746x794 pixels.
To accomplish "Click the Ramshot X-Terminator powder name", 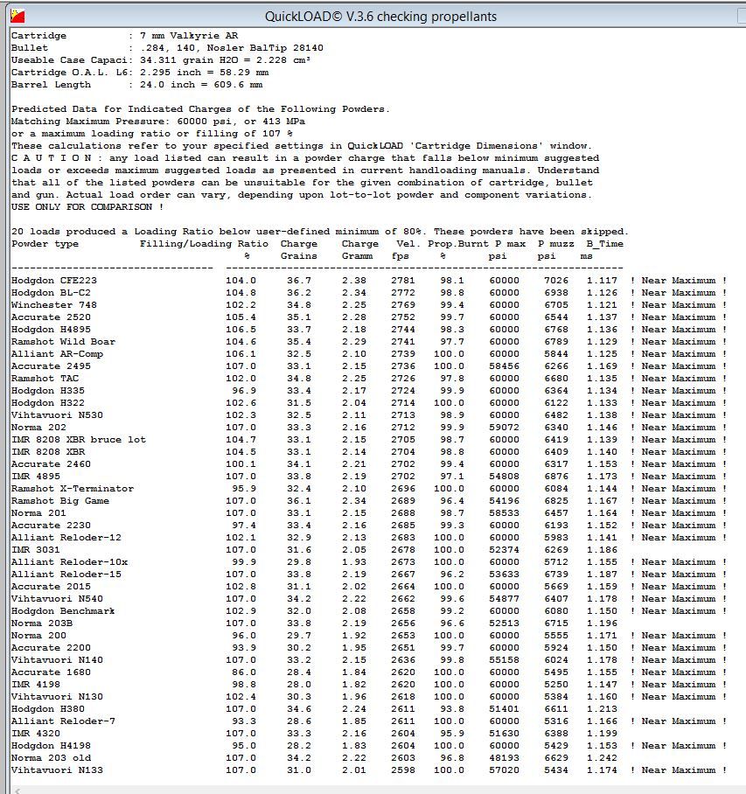I will pos(72,489).
